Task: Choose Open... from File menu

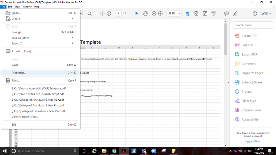Action: point(40,13)
